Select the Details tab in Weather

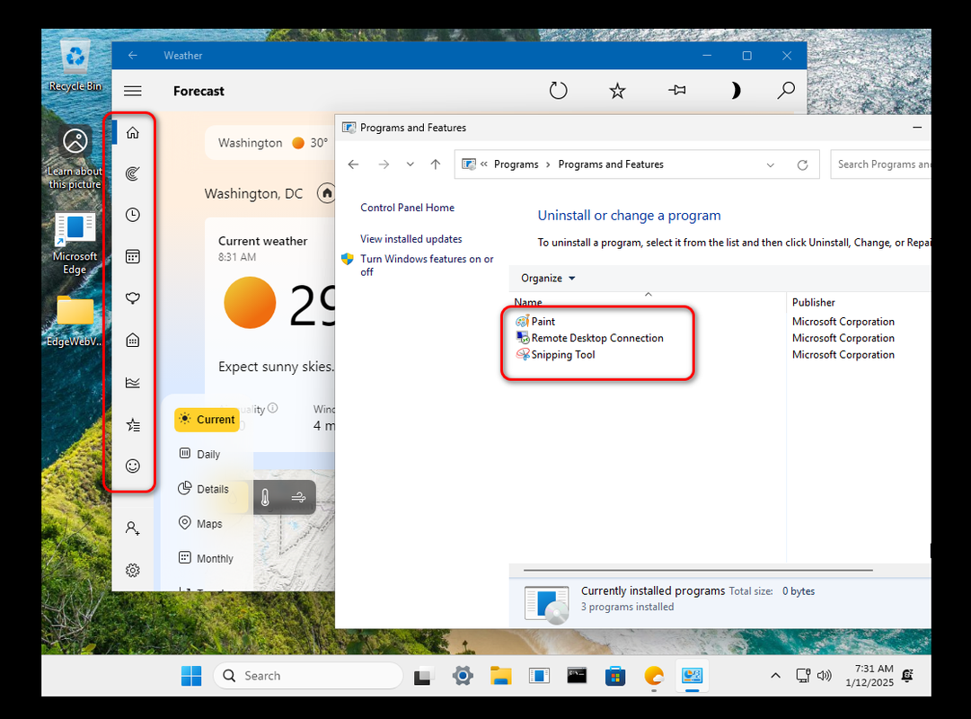pyautogui.click(x=204, y=489)
